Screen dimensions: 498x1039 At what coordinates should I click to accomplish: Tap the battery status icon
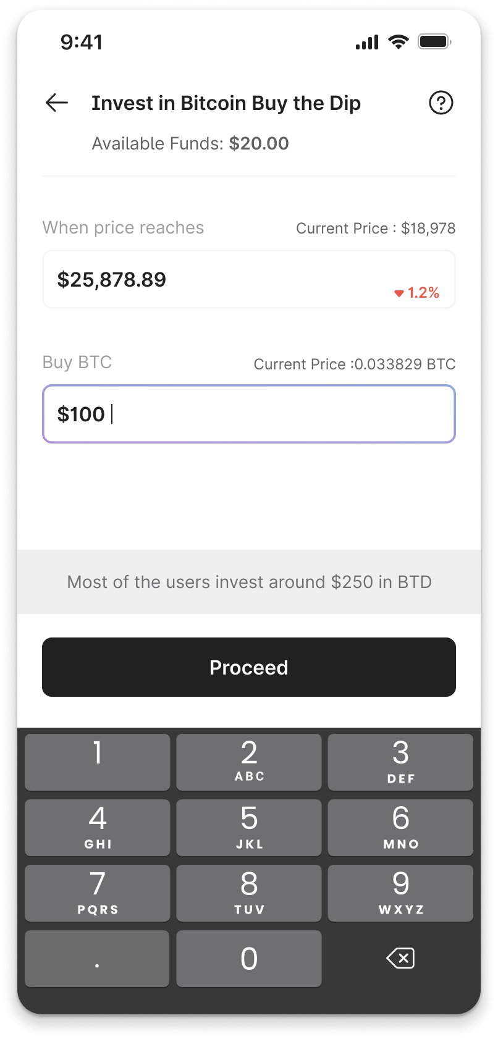434,42
